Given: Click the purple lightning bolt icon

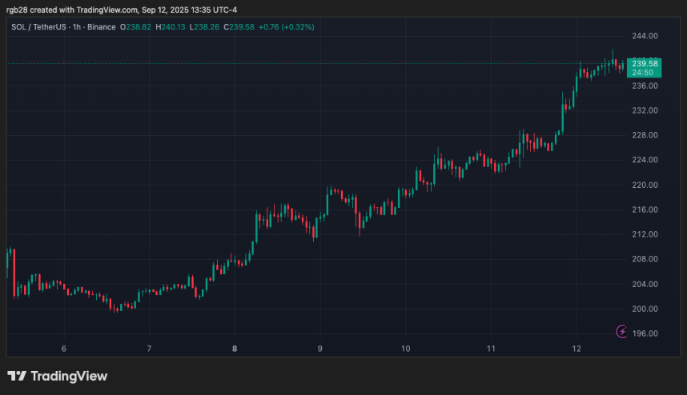Looking at the screenshot, I should (622, 331).
